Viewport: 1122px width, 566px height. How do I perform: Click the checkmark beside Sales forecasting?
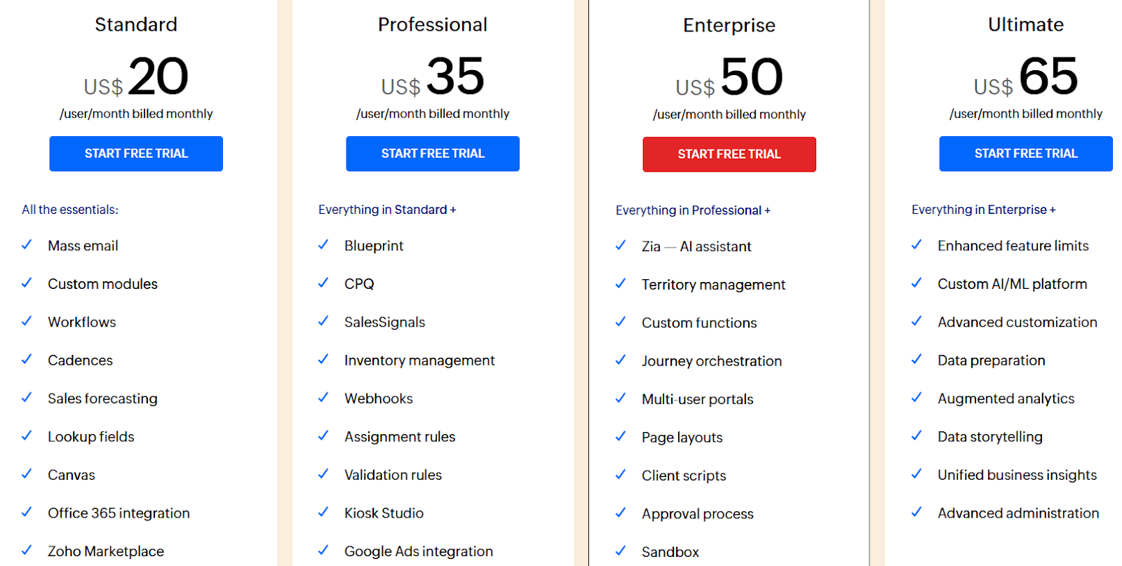(x=27, y=398)
